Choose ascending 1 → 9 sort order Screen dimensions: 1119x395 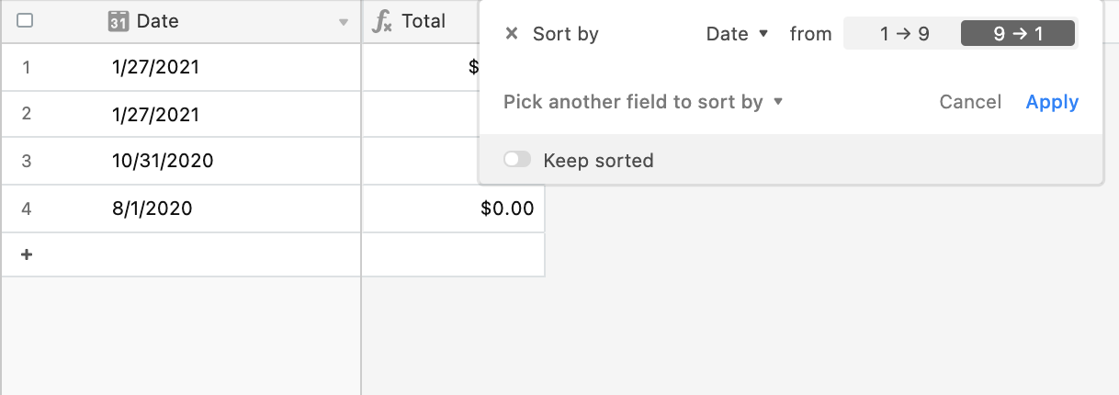[904, 34]
